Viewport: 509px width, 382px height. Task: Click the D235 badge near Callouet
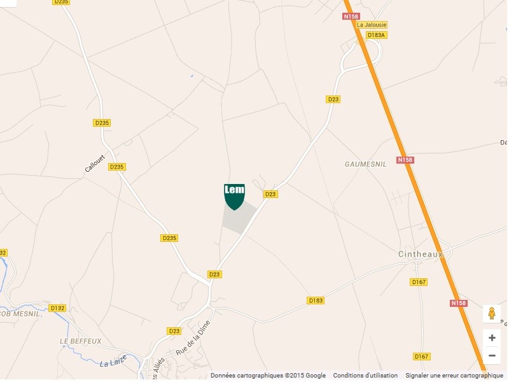[117, 167]
